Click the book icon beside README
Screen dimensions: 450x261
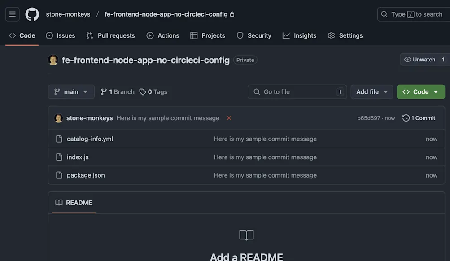coord(59,203)
